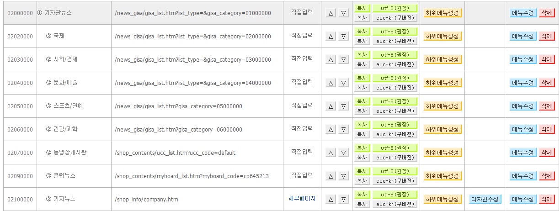Copy euc-kr link for 국제 row
This screenshot has height=211, width=560.
click(362, 41)
